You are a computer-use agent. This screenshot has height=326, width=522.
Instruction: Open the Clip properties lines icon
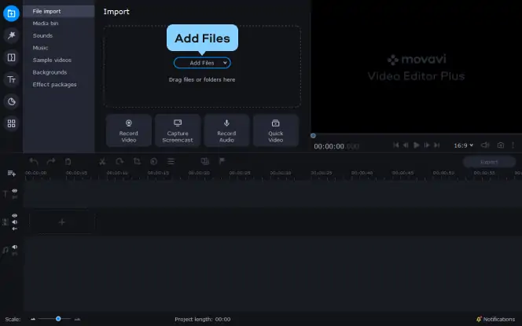pos(171,161)
